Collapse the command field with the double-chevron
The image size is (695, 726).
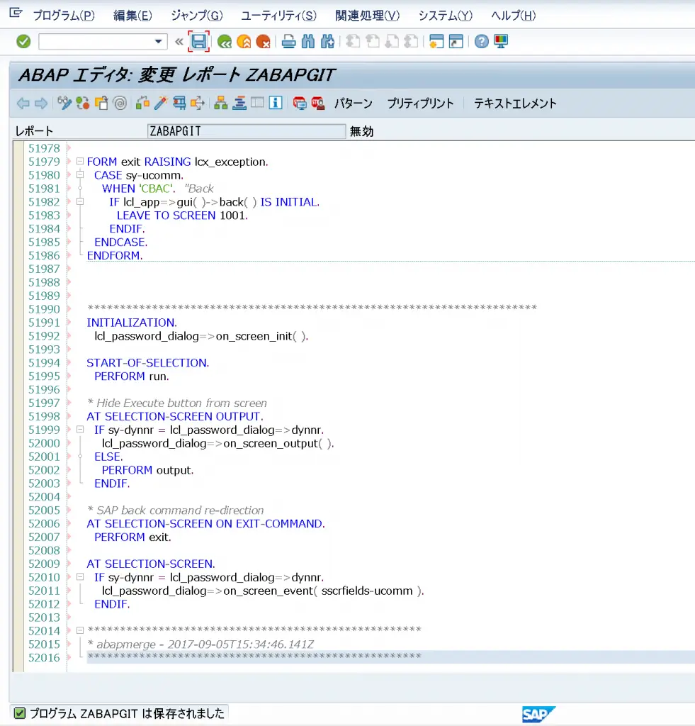(x=179, y=42)
